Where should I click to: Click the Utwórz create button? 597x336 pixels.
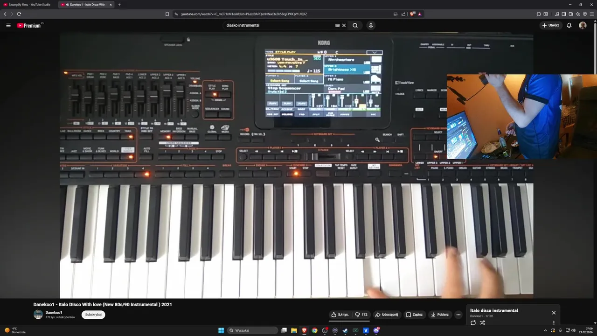551,25
